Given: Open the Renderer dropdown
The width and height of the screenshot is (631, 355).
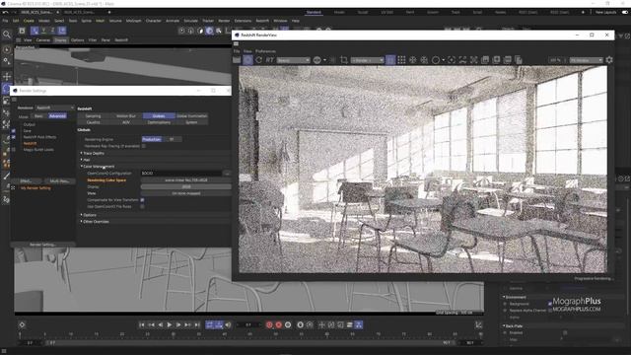Looking at the screenshot, I should tap(55, 107).
